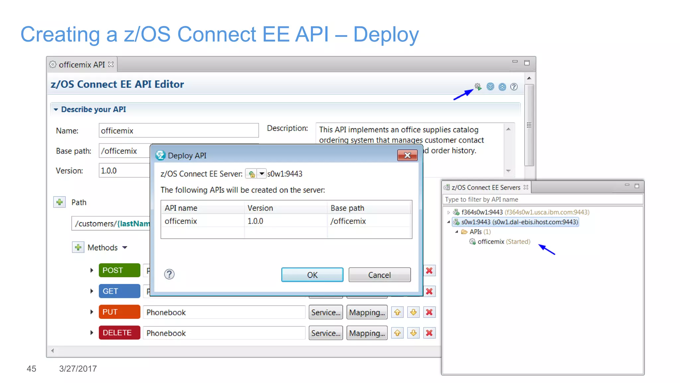Click the add Methods plus icon

78,247
